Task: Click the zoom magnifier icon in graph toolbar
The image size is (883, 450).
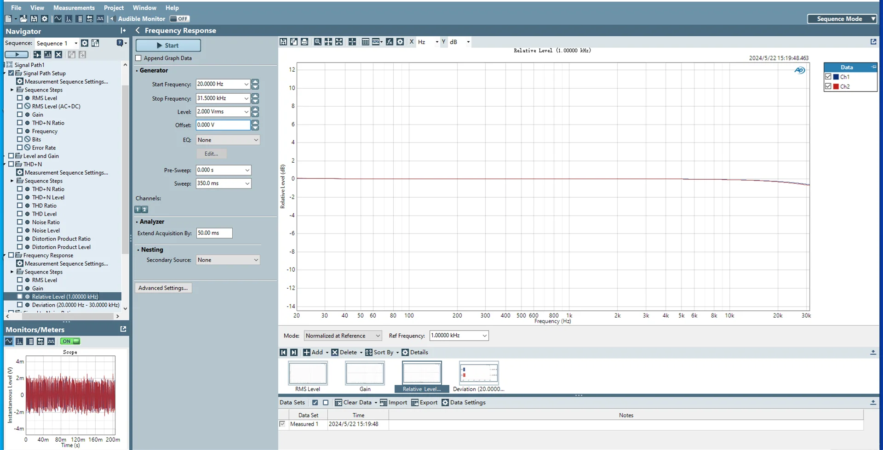Action: 317,42
